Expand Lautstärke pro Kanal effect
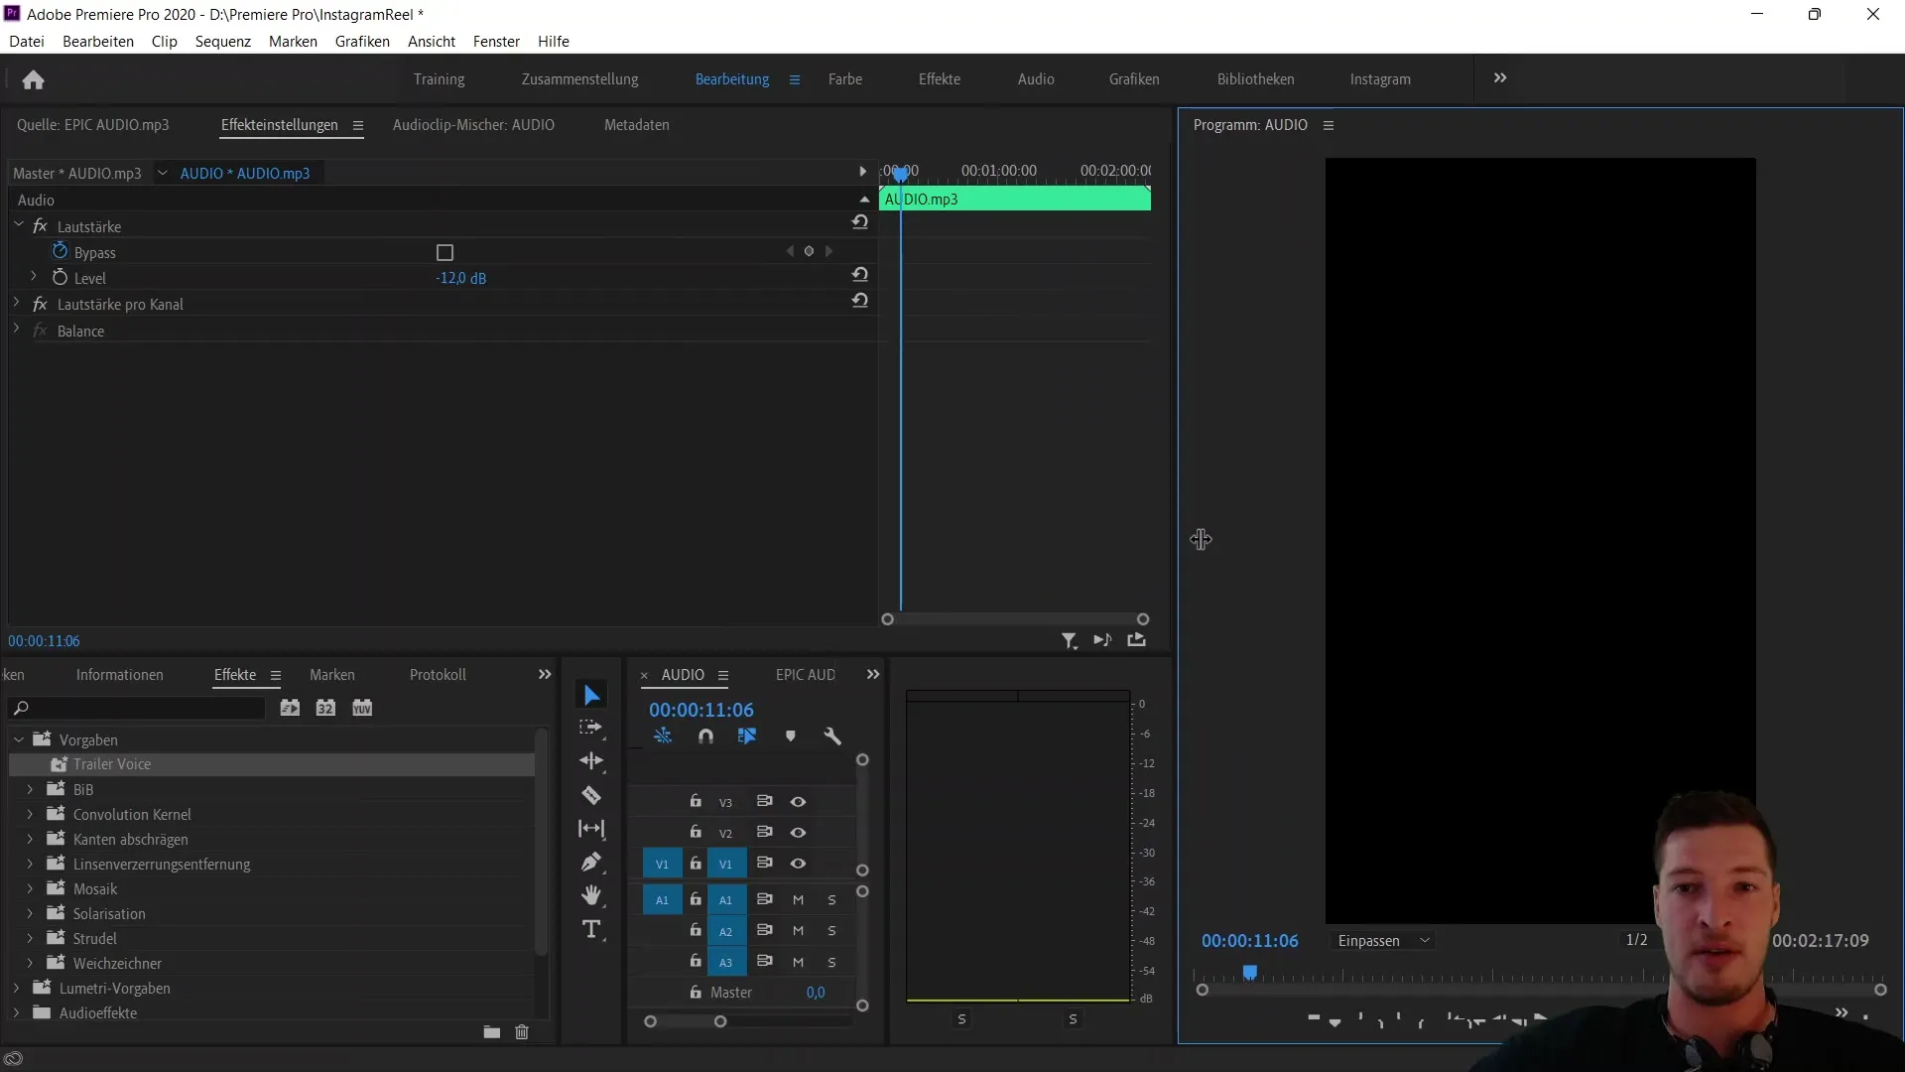Screen dimensions: 1905x1072 (16, 303)
